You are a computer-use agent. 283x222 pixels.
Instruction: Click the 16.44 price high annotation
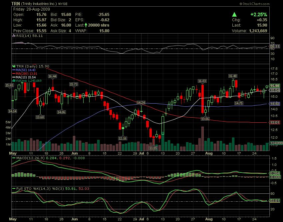click(53, 76)
